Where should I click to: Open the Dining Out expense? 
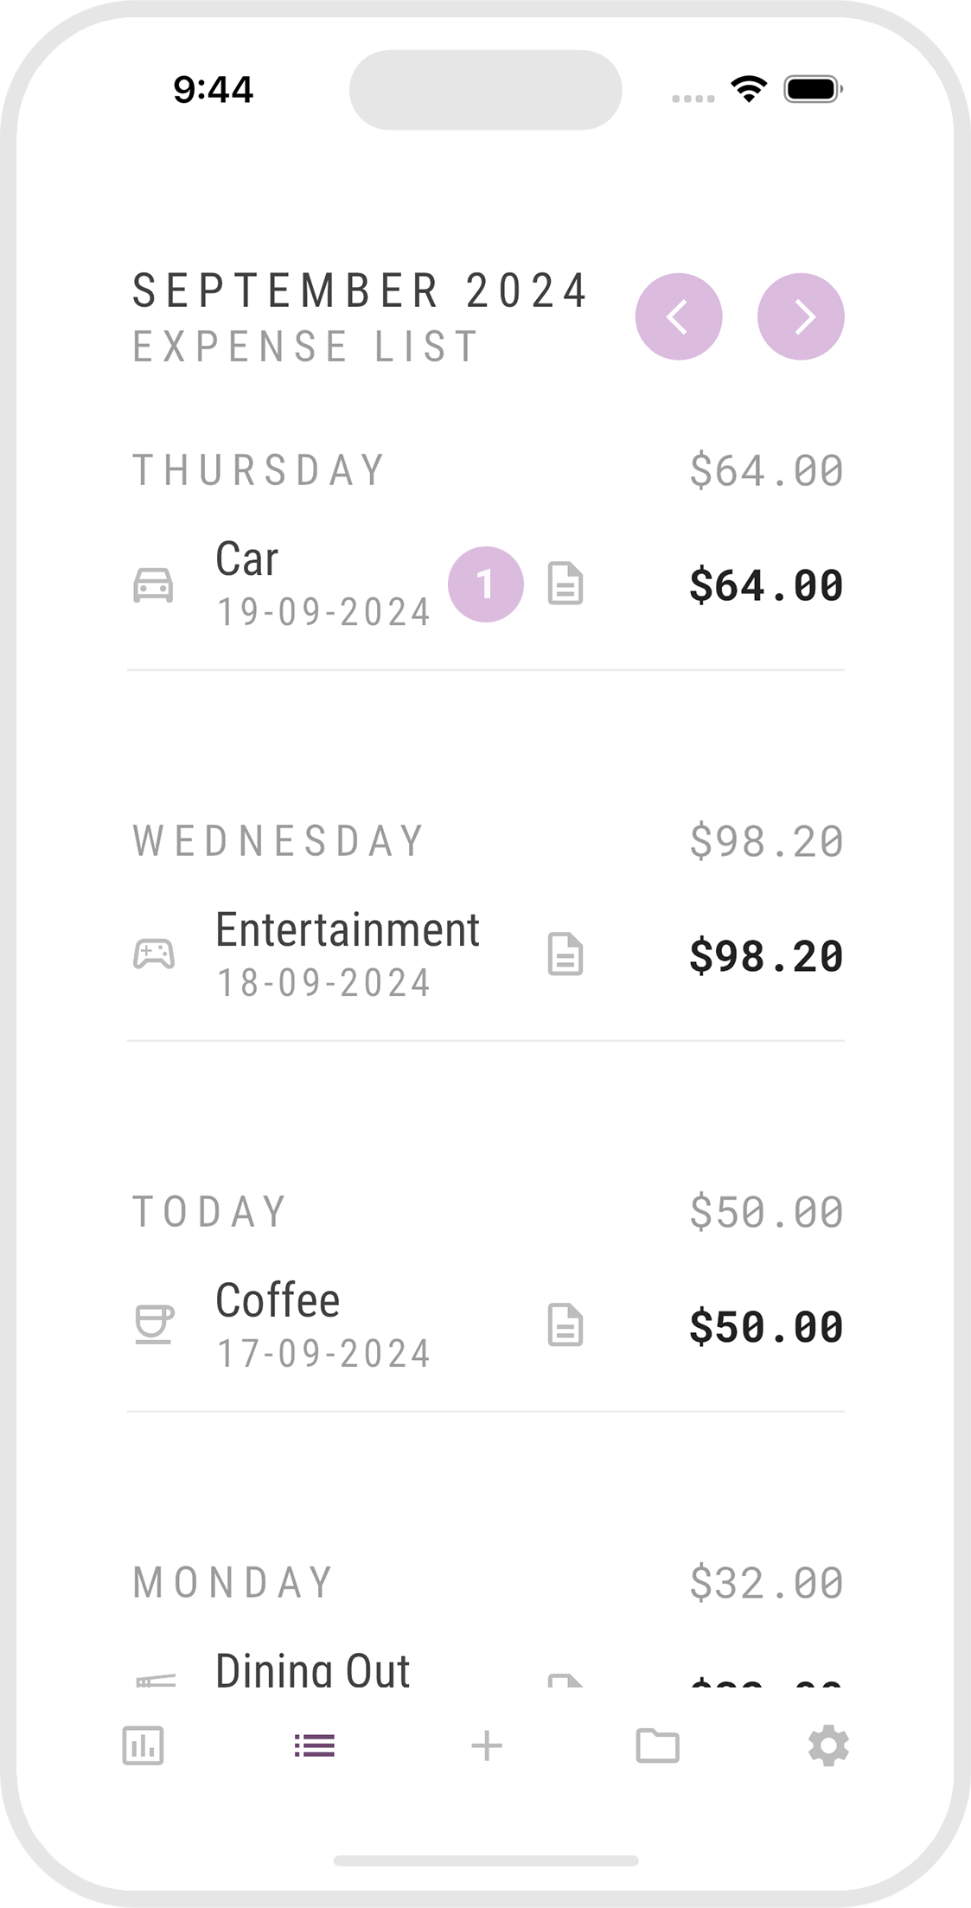[x=313, y=1670]
